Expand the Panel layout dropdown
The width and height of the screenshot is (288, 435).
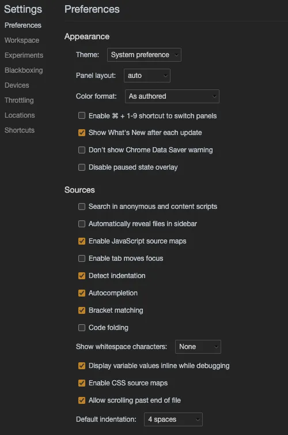tap(147, 76)
